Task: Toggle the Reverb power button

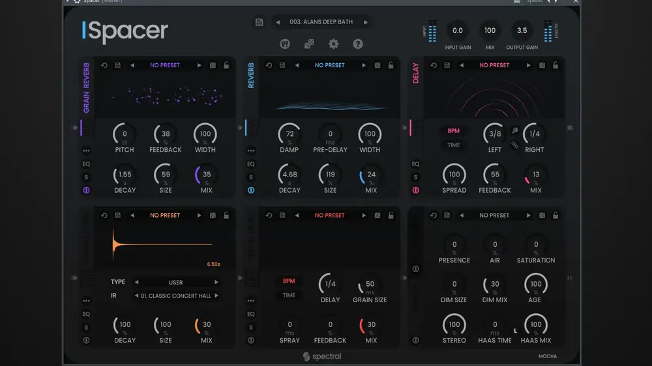Action: point(251,190)
